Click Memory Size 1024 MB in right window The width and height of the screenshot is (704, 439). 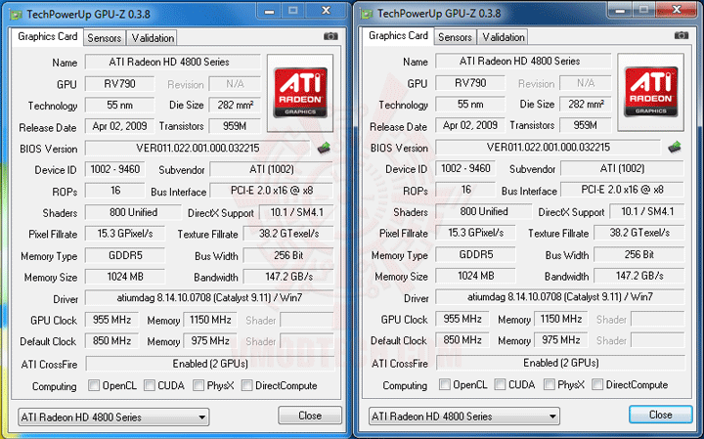click(475, 276)
